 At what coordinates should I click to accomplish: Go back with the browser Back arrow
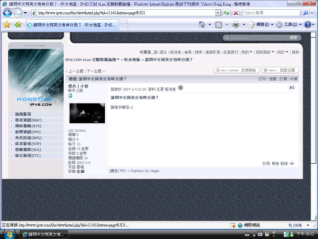pos(7,13)
